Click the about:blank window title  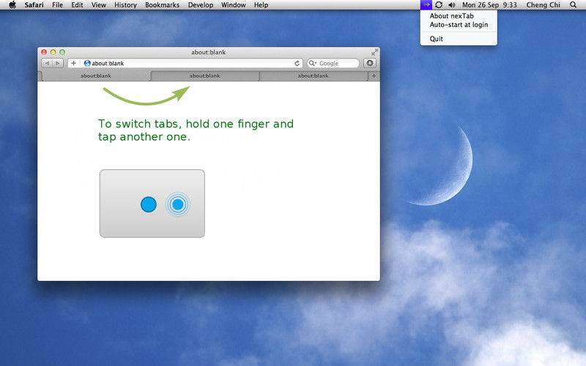208,52
